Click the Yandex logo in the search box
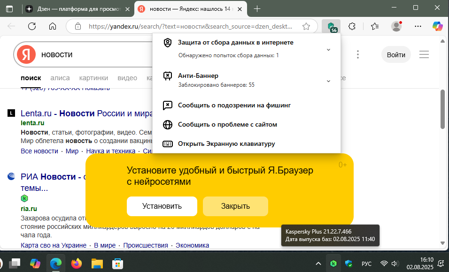Viewport: 449px width, 272px height. [x=26, y=54]
